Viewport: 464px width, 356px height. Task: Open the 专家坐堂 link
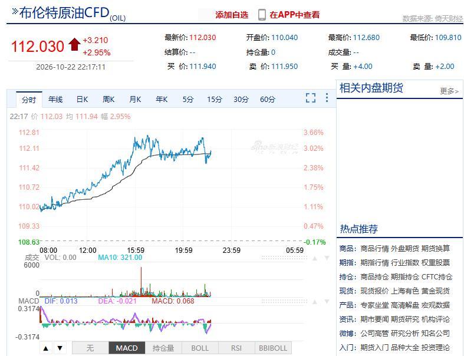point(374,305)
